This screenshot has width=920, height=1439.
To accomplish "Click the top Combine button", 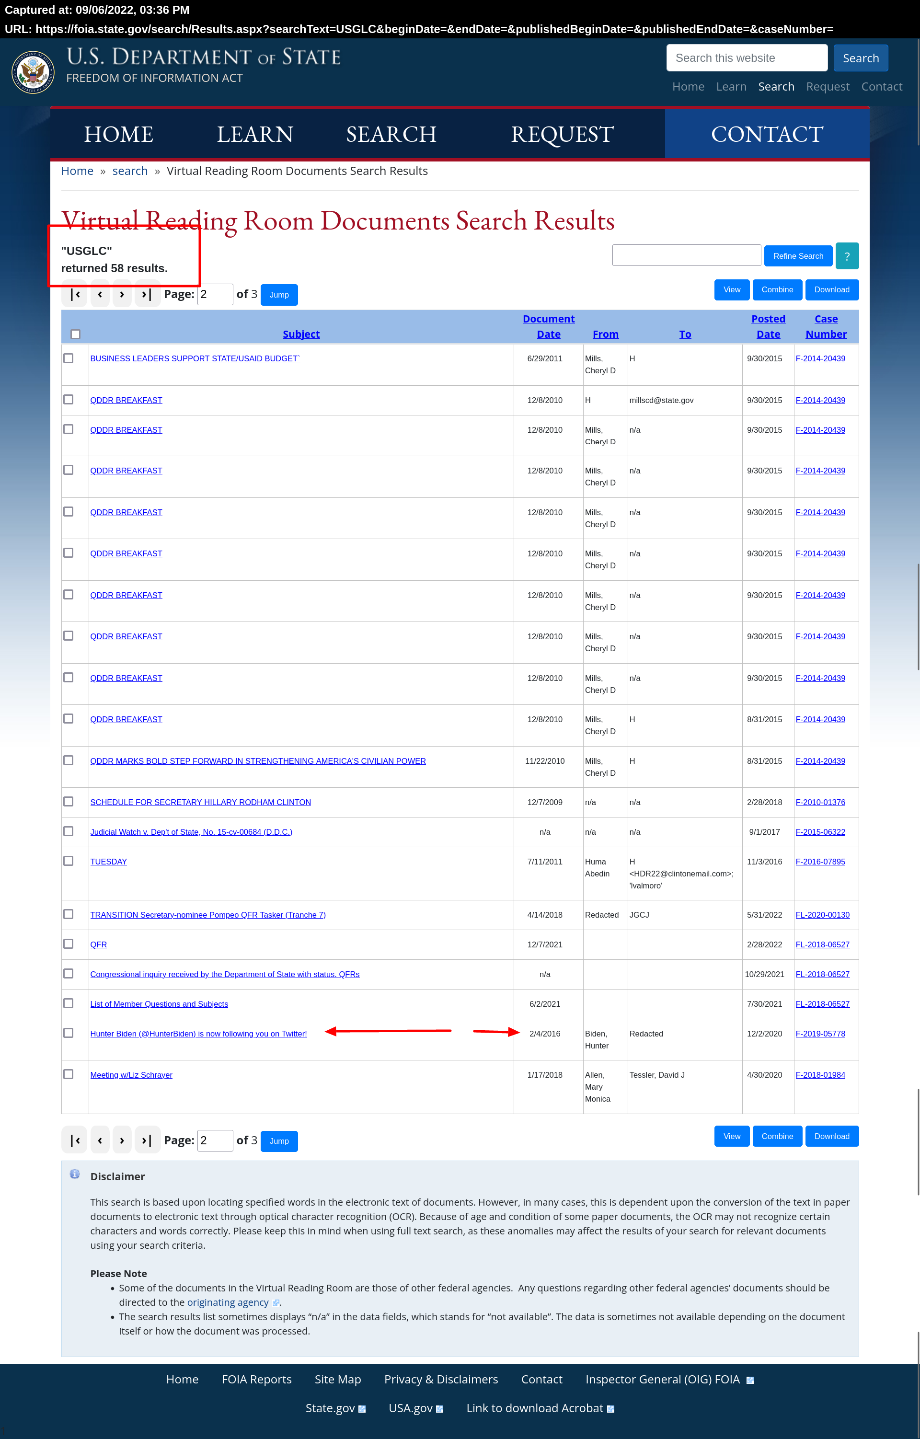I will point(777,290).
